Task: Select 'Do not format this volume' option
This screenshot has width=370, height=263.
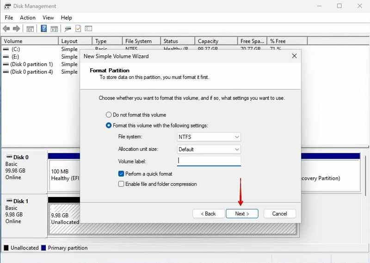Action: point(109,115)
